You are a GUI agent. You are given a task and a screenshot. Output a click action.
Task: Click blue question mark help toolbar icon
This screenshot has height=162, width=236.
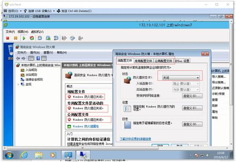click(x=38, y=58)
